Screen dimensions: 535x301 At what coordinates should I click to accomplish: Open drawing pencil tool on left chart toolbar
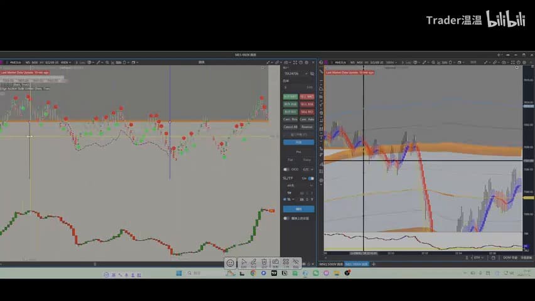(x=98, y=62)
